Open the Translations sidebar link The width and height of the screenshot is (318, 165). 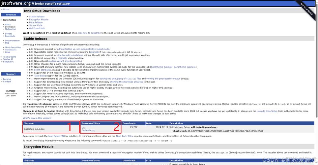coord(11,50)
